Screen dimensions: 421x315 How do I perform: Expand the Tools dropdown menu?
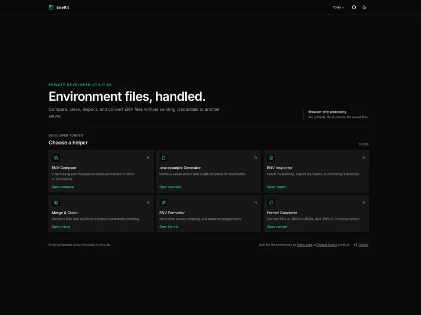coord(338,7)
